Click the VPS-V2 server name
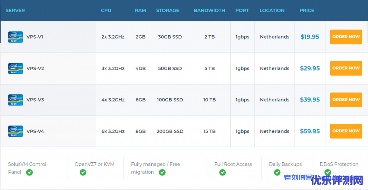The width and height of the screenshot is (368, 190). [35, 68]
